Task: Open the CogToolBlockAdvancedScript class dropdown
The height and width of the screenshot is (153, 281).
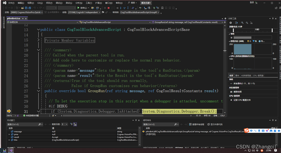Action: pyautogui.click(x=115, y=22)
